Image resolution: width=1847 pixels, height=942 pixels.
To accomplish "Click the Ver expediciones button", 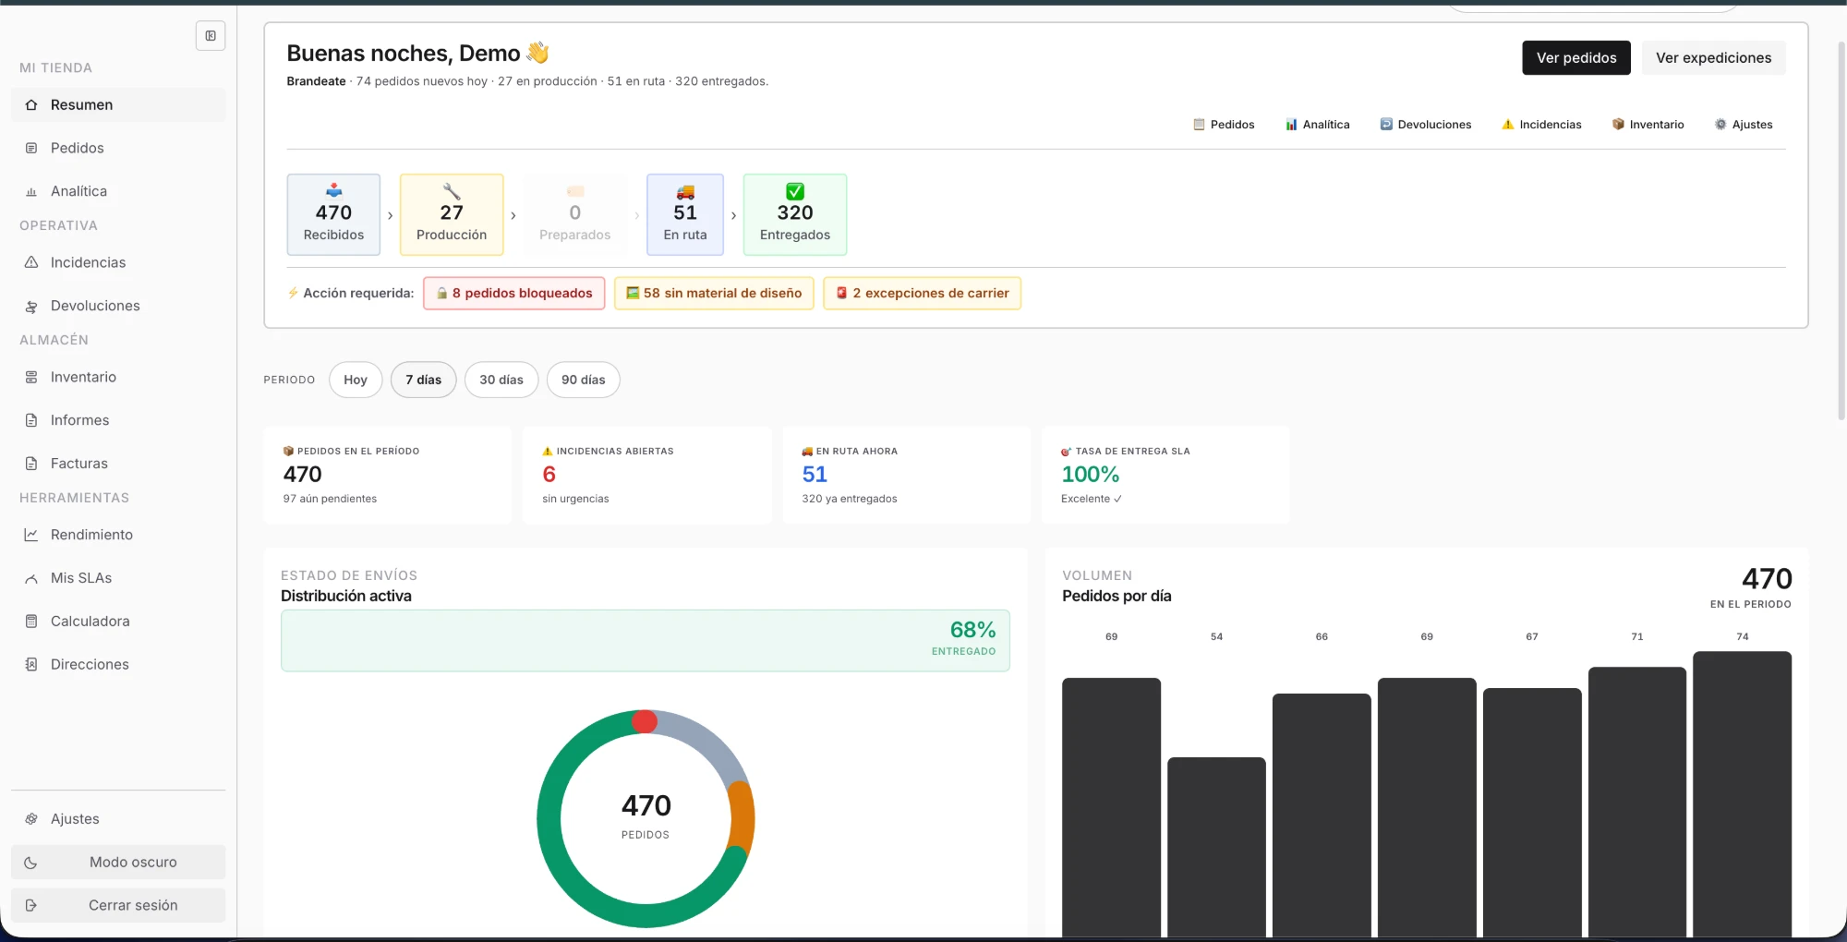I will click(1713, 57).
